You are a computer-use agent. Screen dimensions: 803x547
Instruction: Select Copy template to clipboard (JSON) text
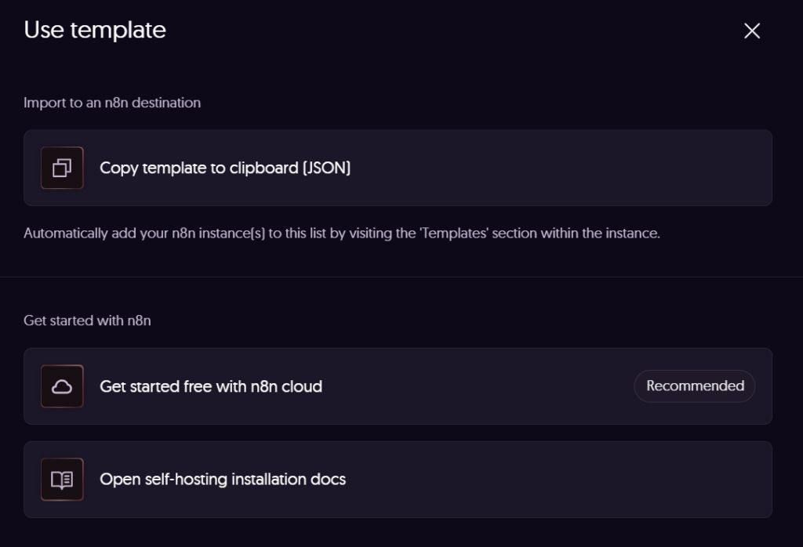click(x=224, y=168)
